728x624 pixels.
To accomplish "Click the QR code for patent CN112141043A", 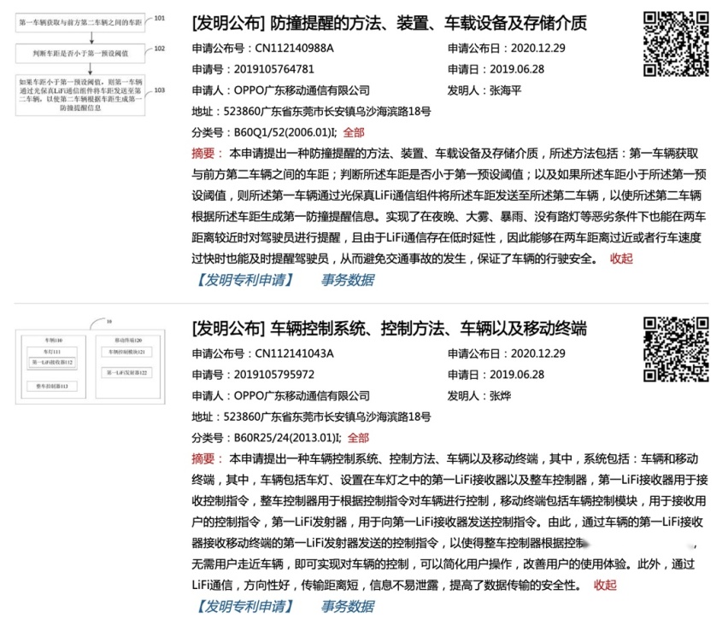I will point(676,349).
